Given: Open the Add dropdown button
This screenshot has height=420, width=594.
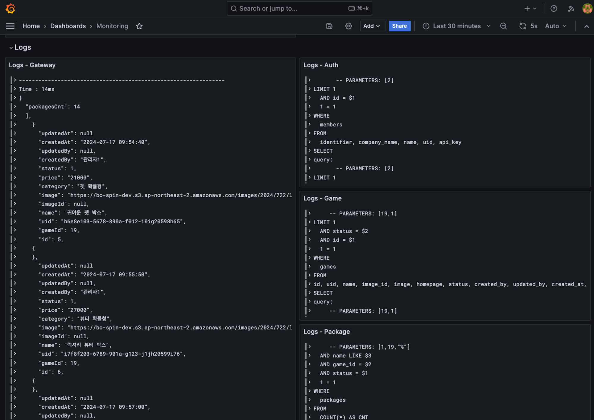Looking at the screenshot, I should (x=372, y=26).
